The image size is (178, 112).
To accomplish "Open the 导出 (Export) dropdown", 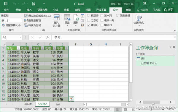I will pyautogui.click(x=67, y=21).
